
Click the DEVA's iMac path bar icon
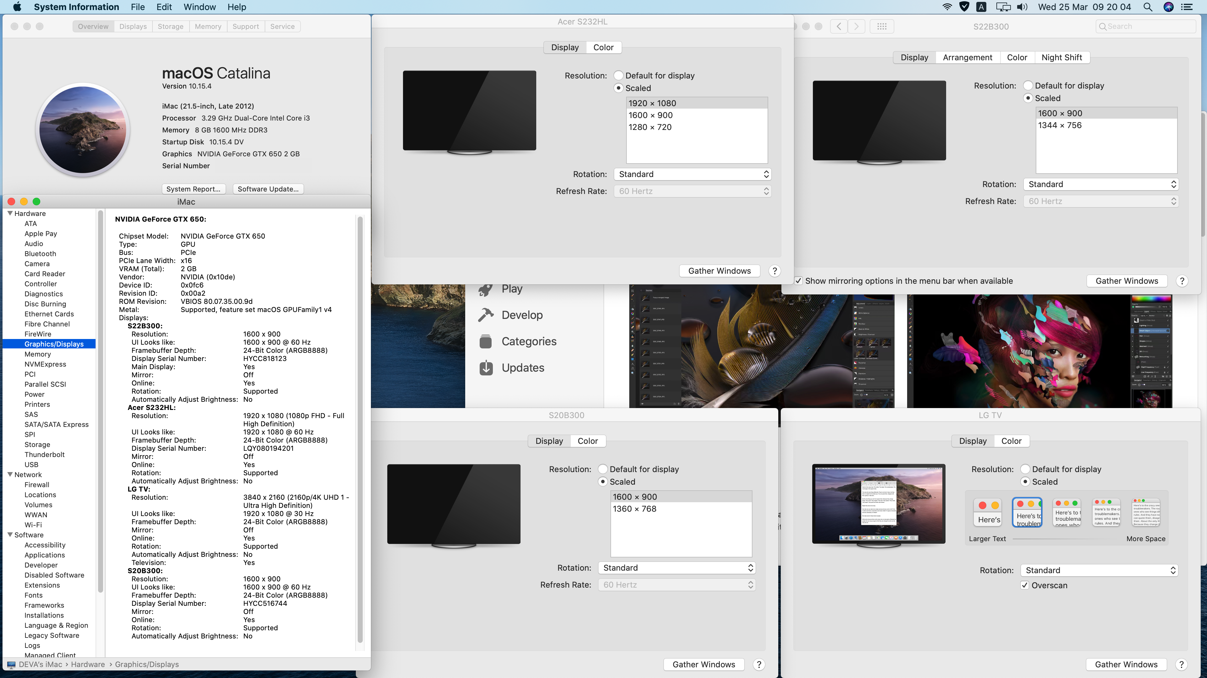pyautogui.click(x=11, y=665)
